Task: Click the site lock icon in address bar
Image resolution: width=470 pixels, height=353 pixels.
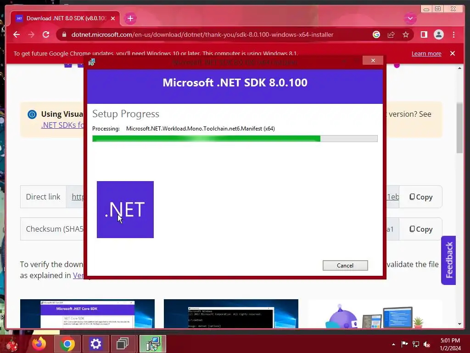Action: point(64,34)
